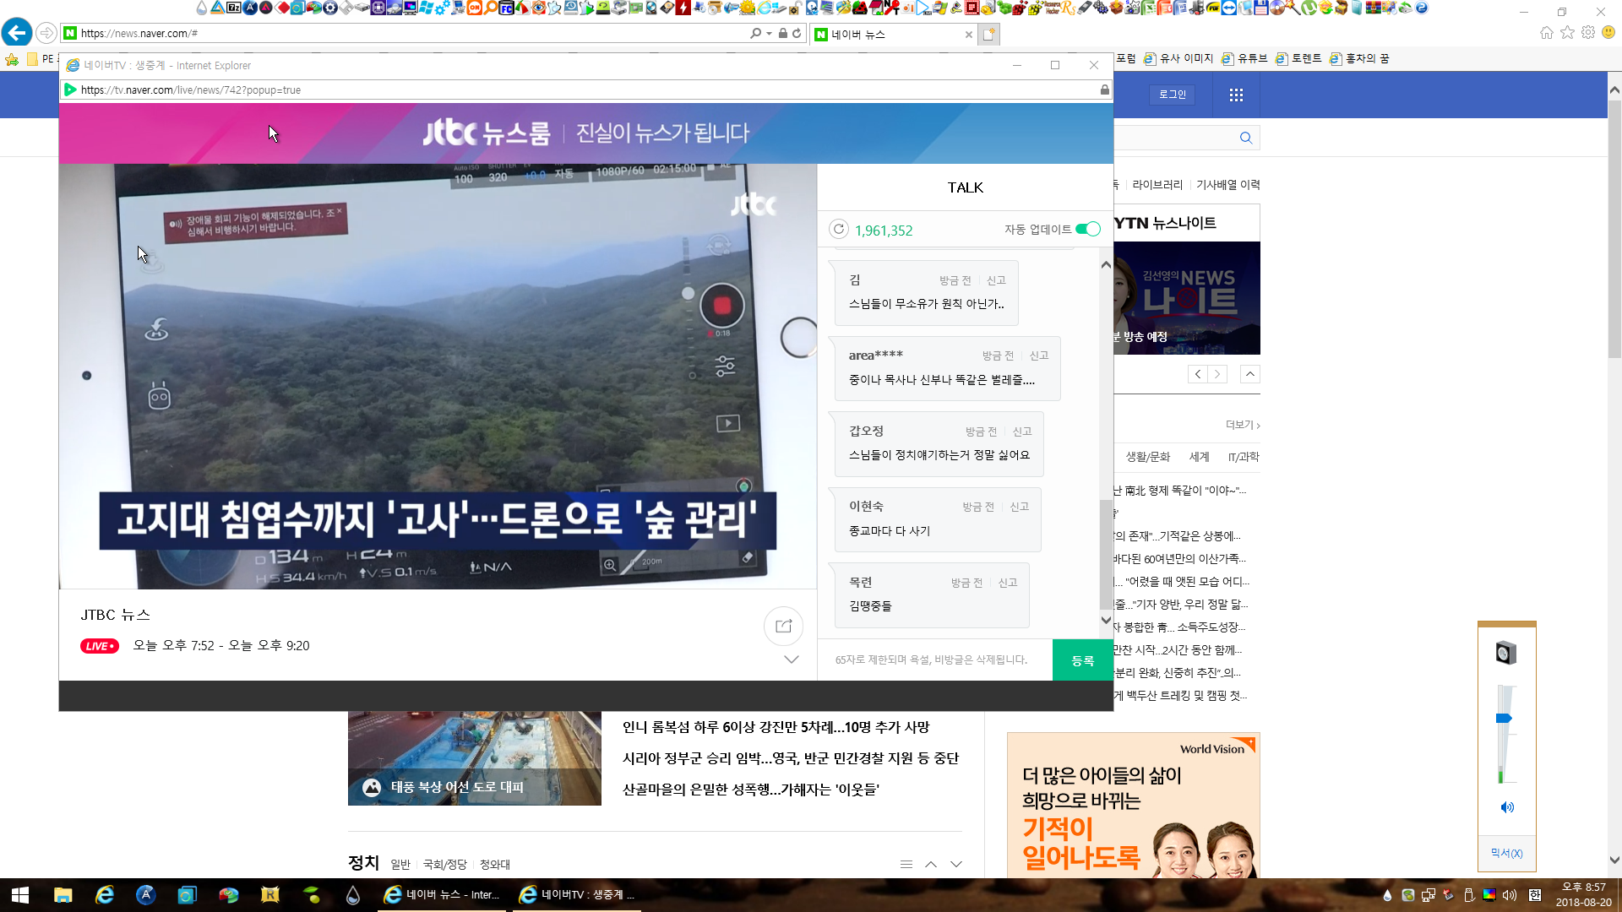
Task: Open the 인니 롬복섬 강진 headline
Action: 776,727
